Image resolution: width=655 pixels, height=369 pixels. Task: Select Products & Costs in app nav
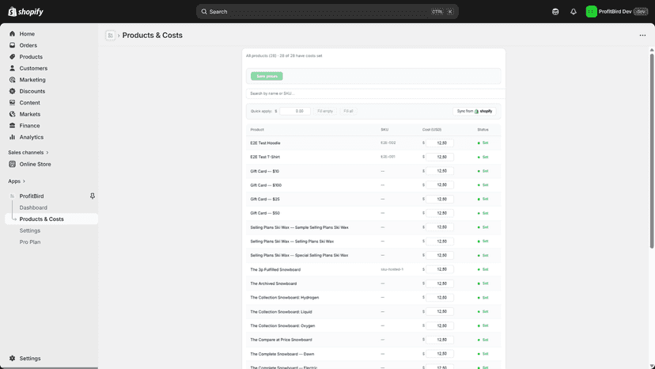click(51, 219)
